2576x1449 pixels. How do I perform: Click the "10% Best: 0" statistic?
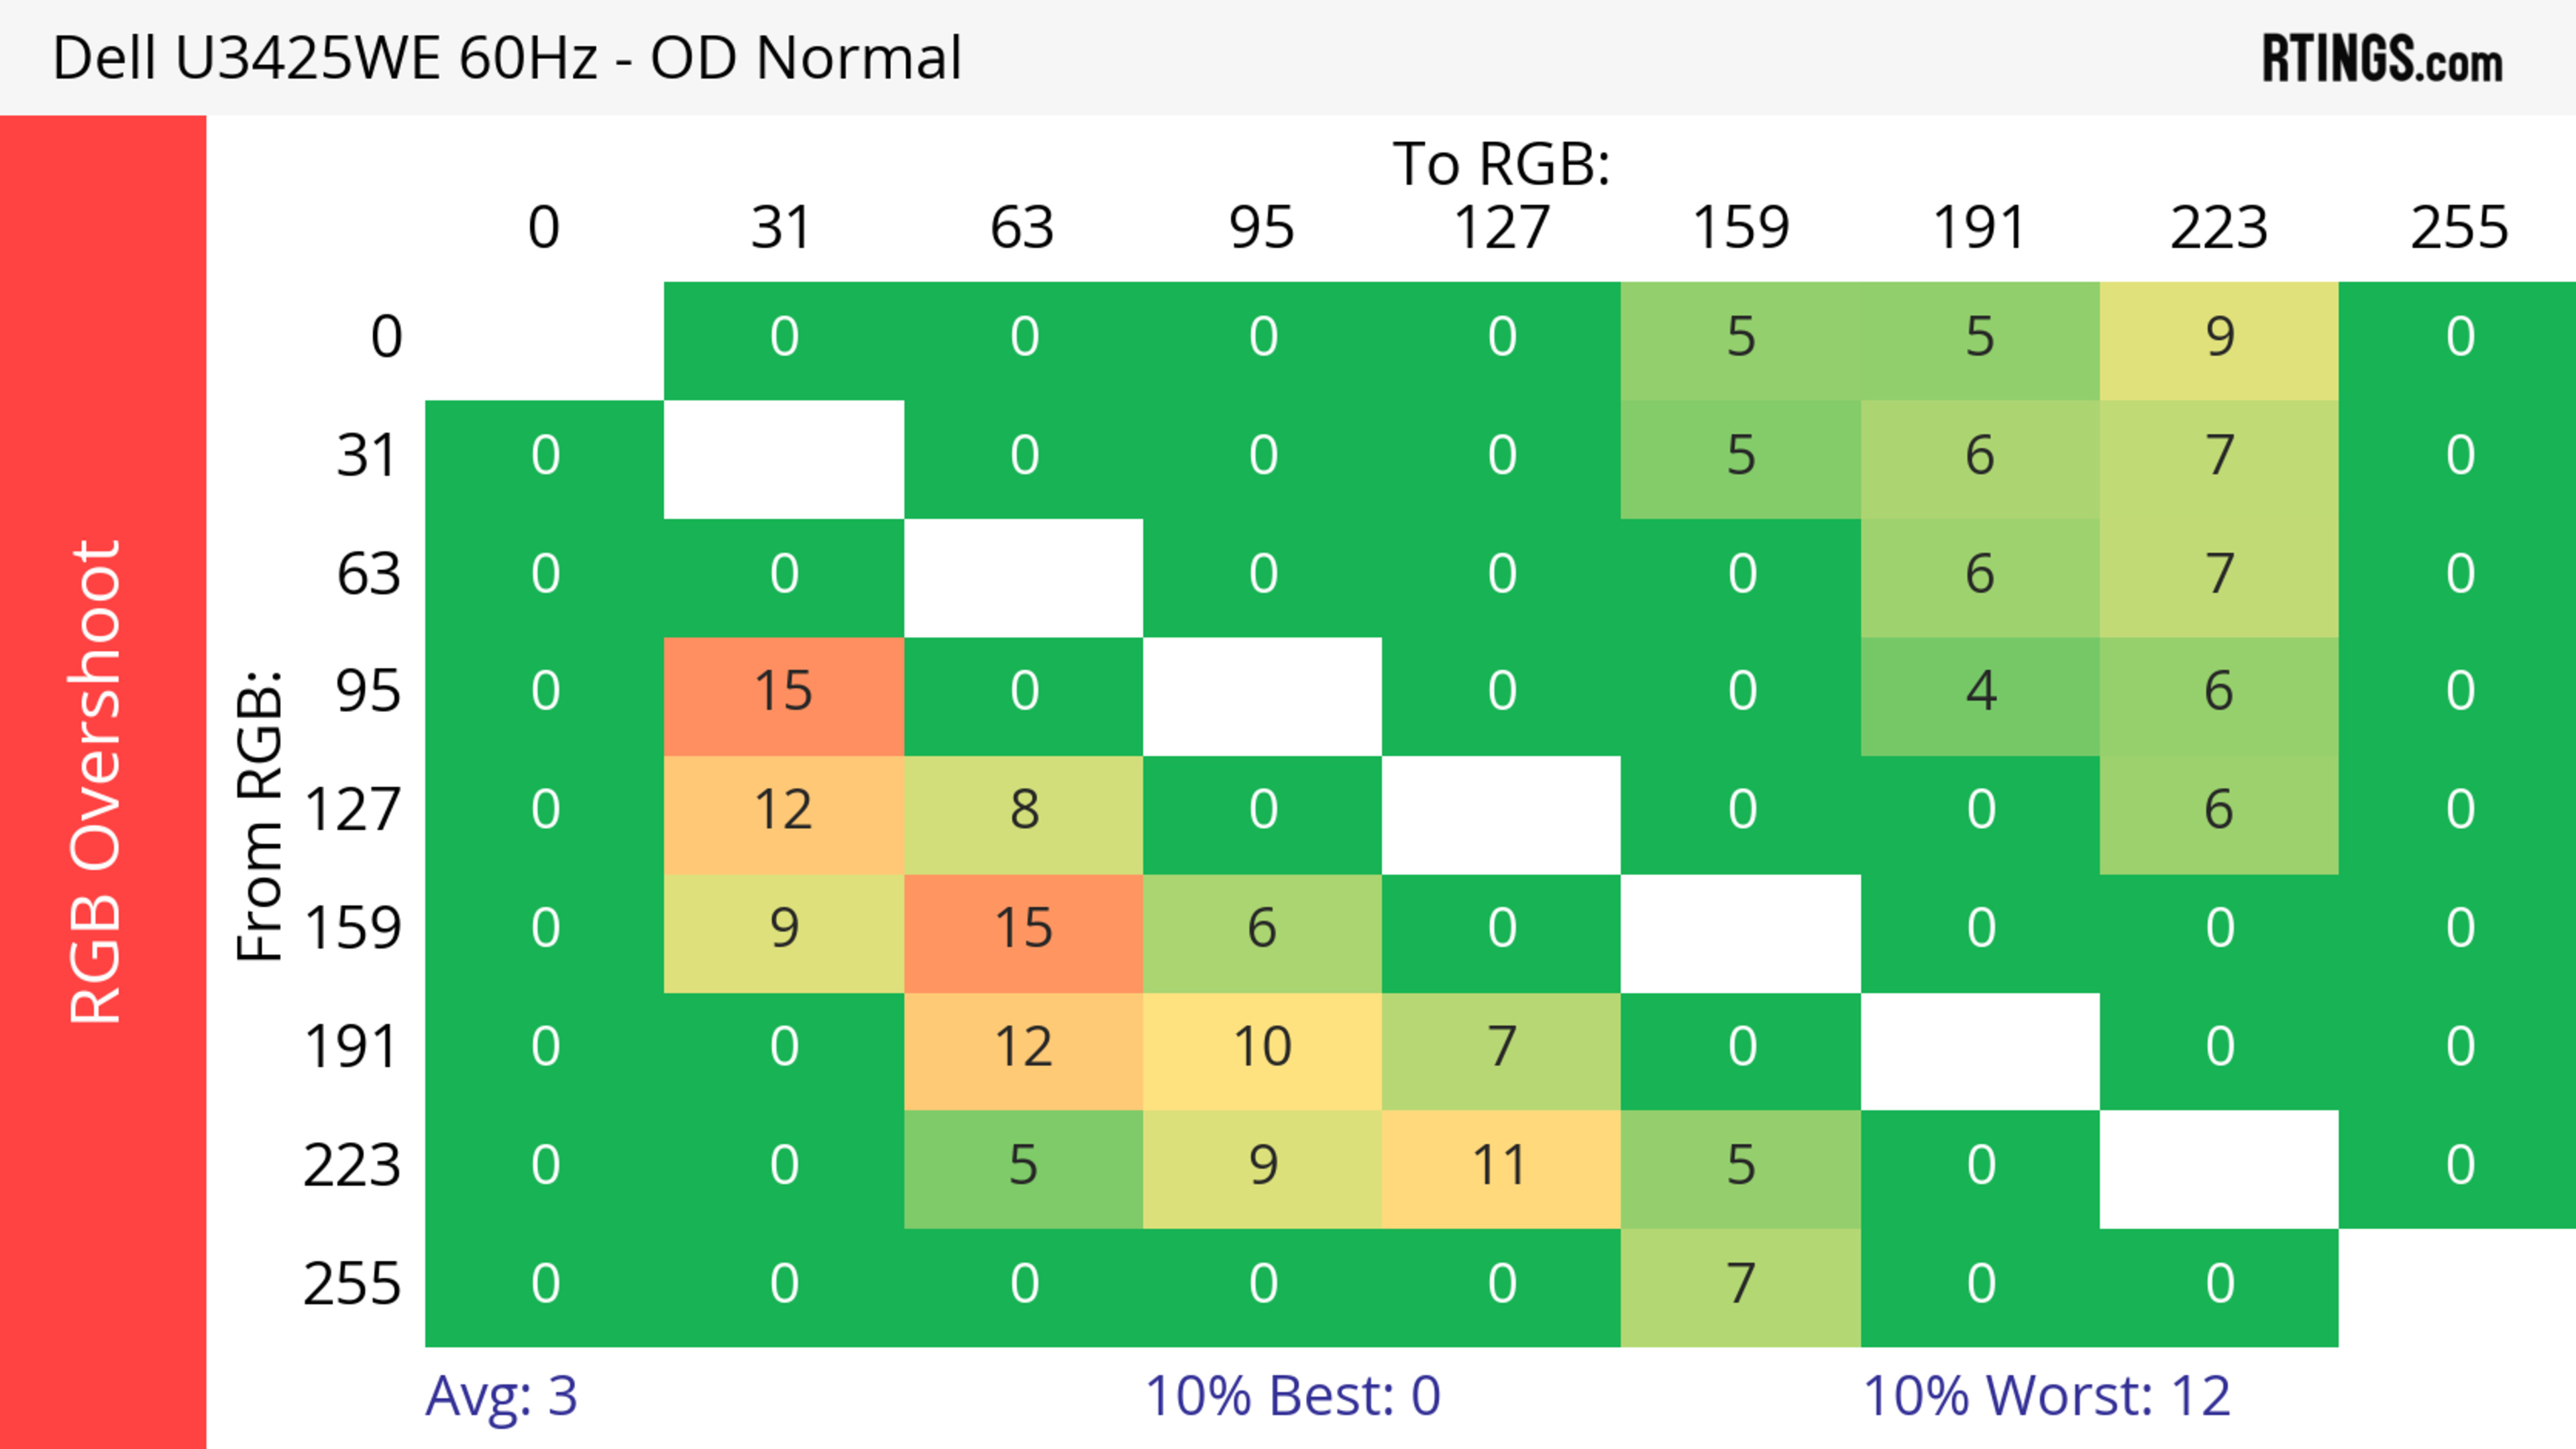(x=1292, y=1395)
